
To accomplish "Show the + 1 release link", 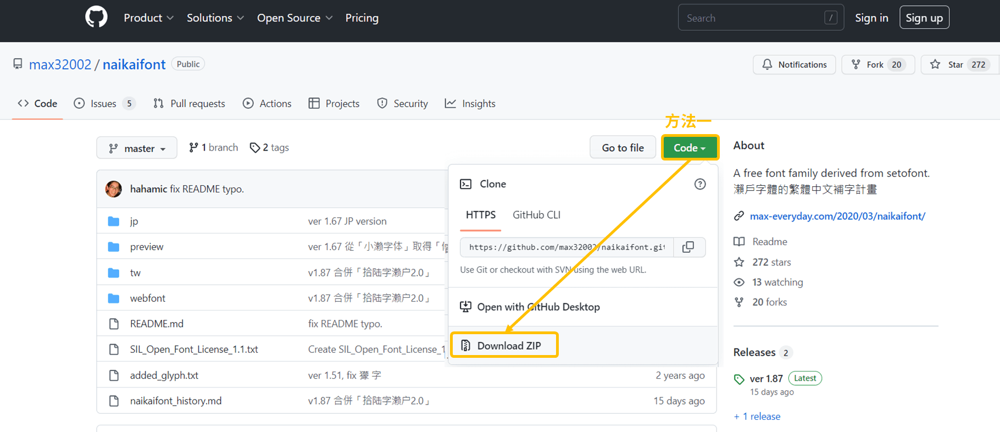I will 757,416.
